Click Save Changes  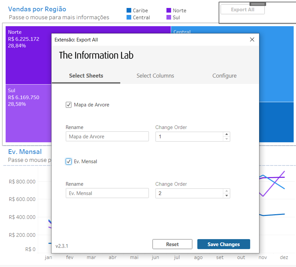[224, 244]
